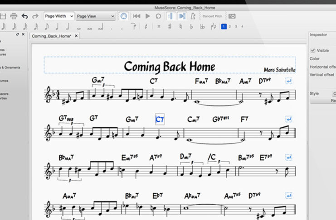Select voice 3
Image resolution: width=336 pixels, height=220 pixels.
[x=236, y=27]
